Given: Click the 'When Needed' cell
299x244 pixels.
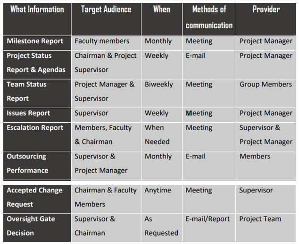Looking at the screenshot, I should [x=162, y=137].
